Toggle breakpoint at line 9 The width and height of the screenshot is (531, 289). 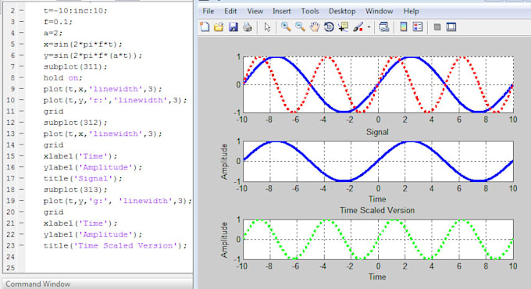21,89
